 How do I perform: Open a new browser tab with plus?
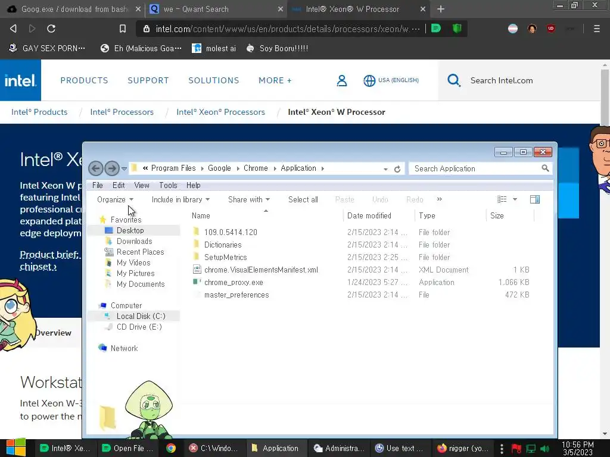coord(440,9)
